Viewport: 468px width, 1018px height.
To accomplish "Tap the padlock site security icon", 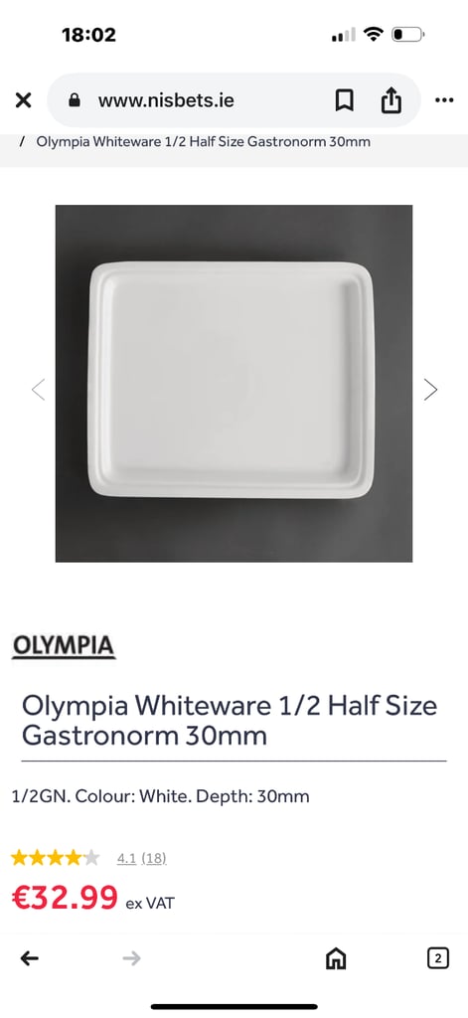I will (75, 100).
